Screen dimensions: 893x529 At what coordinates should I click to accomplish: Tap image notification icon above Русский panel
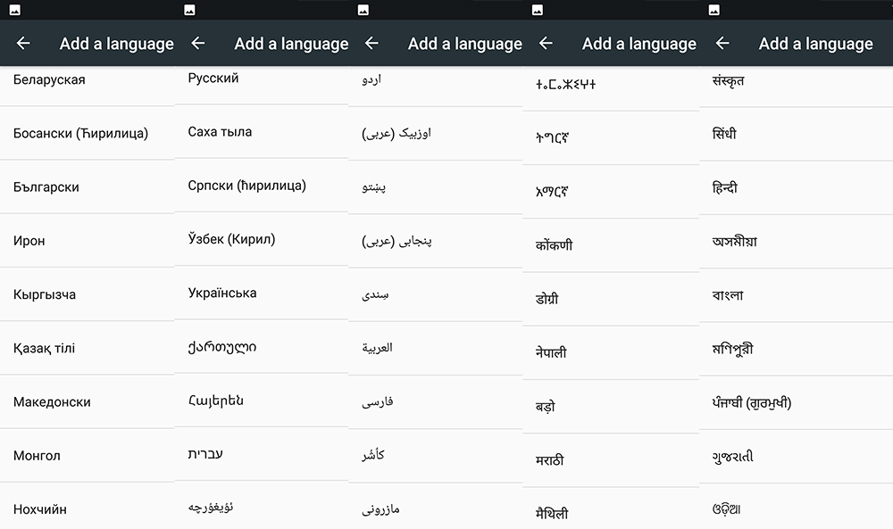tap(189, 10)
